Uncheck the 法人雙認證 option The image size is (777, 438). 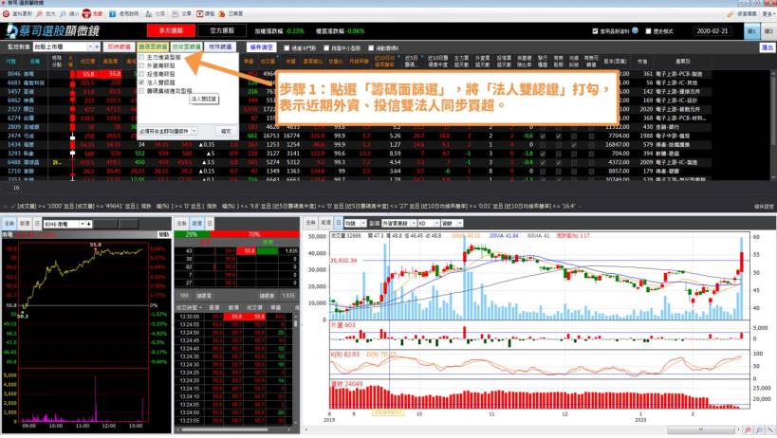pos(141,82)
